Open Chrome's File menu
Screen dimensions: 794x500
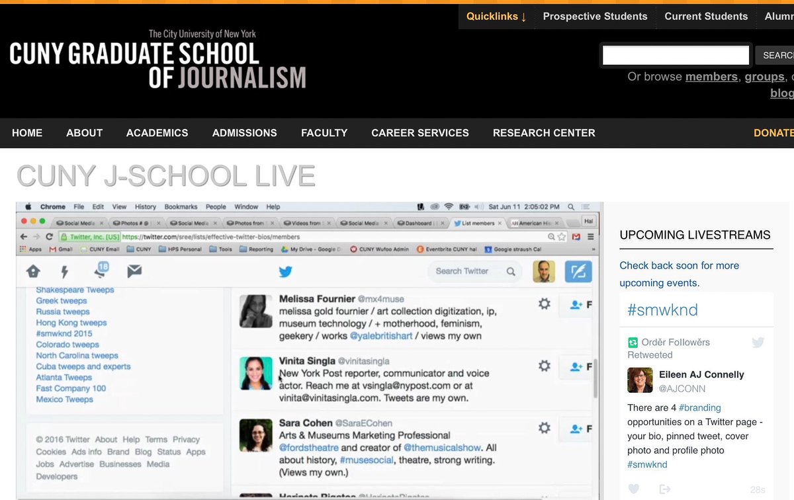tap(79, 206)
